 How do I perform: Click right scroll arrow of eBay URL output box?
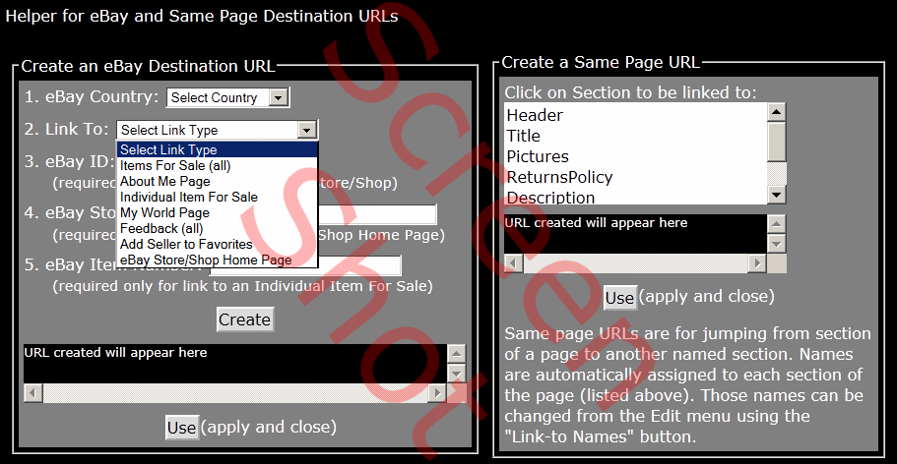point(437,392)
